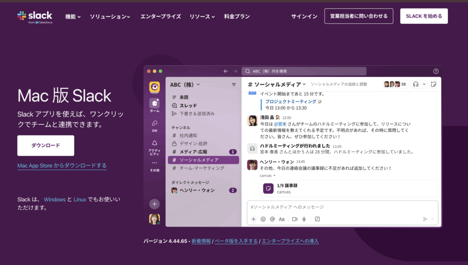468x265 pixels.
Task: Open the canvas icon in channel header
Action: click(433, 84)
